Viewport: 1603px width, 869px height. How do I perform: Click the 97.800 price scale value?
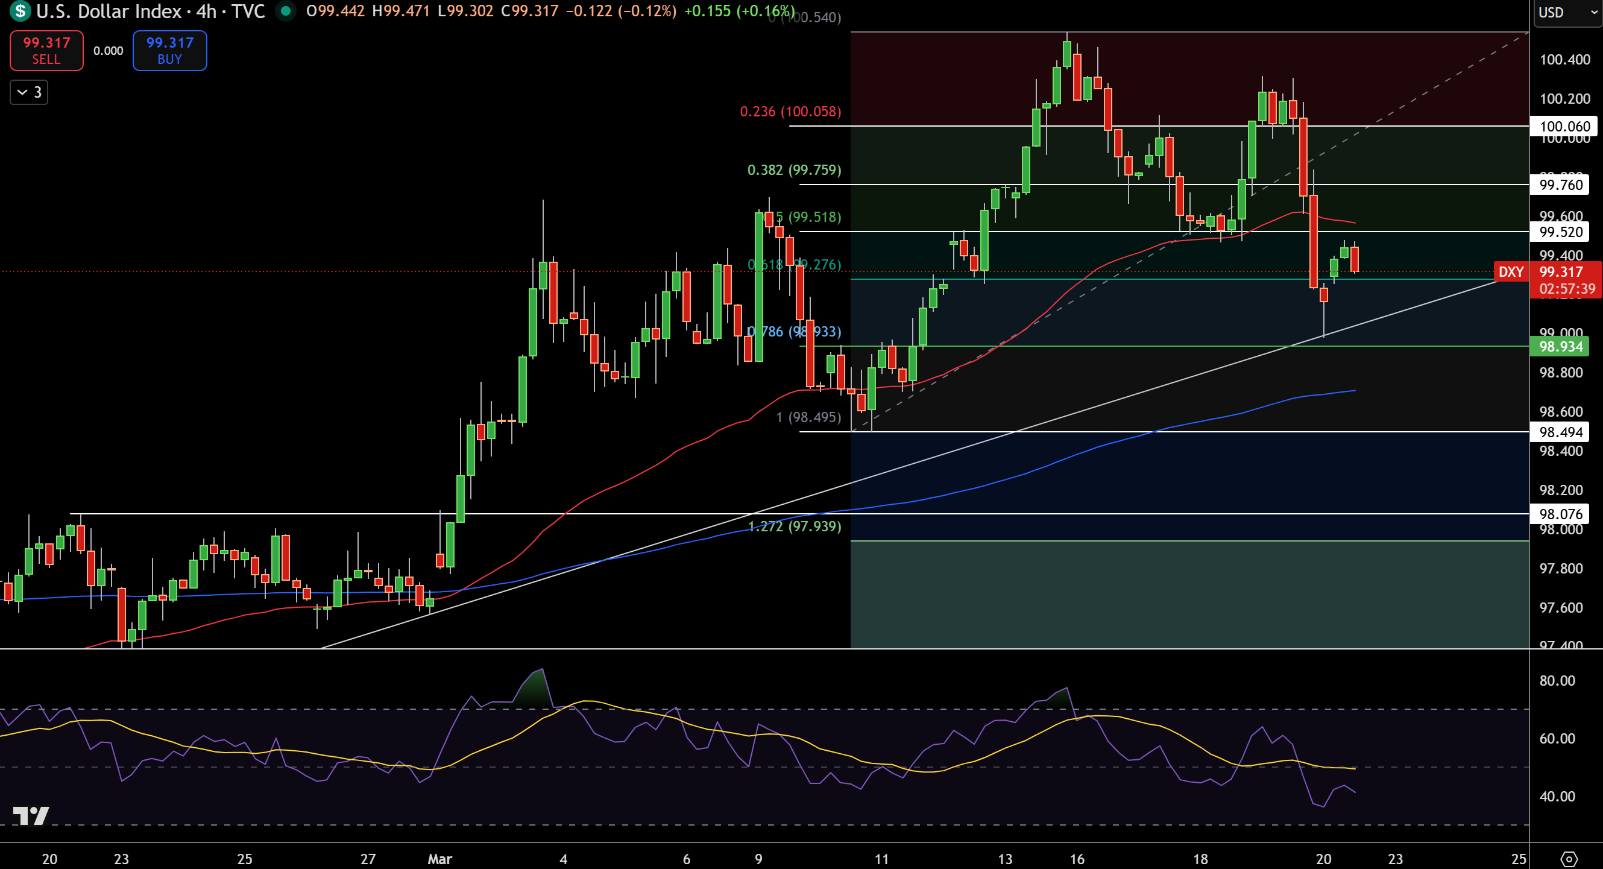tap(1561, 568)
